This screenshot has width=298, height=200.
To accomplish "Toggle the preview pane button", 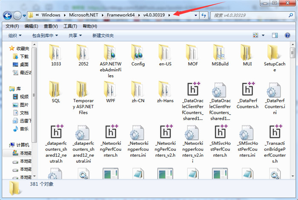I will pos(275,35).
